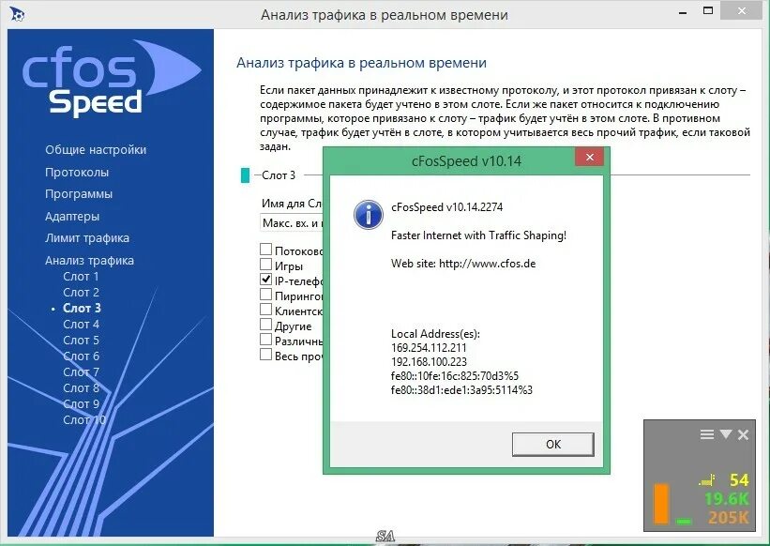Click the address fe80::38d1:ede1:3a95:5114%3
Screen dimensions: 770x546
pos(461,390)
